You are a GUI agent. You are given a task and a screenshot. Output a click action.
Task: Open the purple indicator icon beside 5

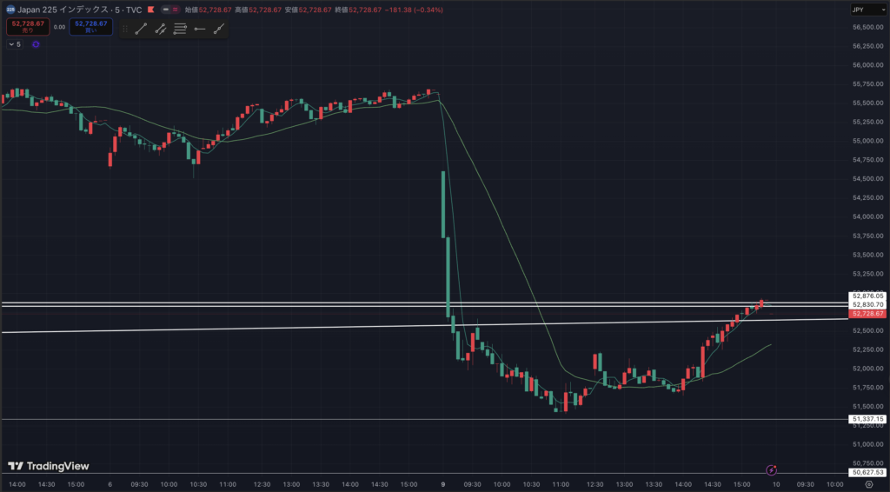[x=36, y=43]
